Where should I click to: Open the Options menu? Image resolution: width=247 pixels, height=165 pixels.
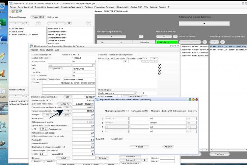153,7
